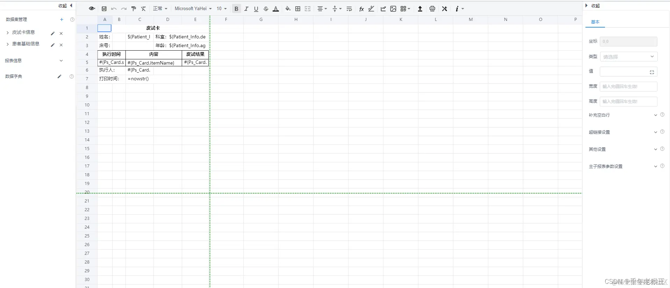Screen dimensions: 670x288
Task: Pick a cell fill color
Action: [x=288, y=9]
